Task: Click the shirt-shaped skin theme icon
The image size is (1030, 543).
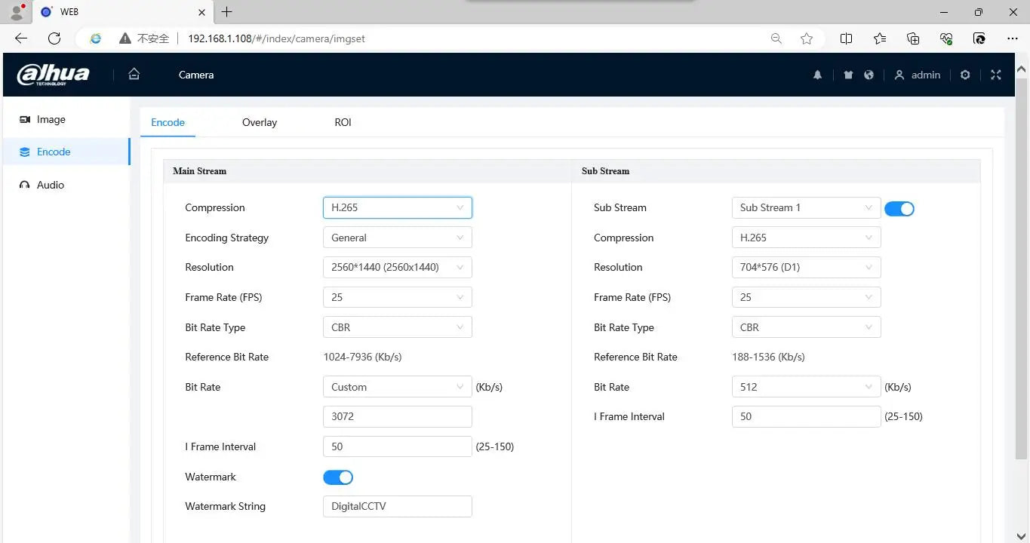Action: 848,75
